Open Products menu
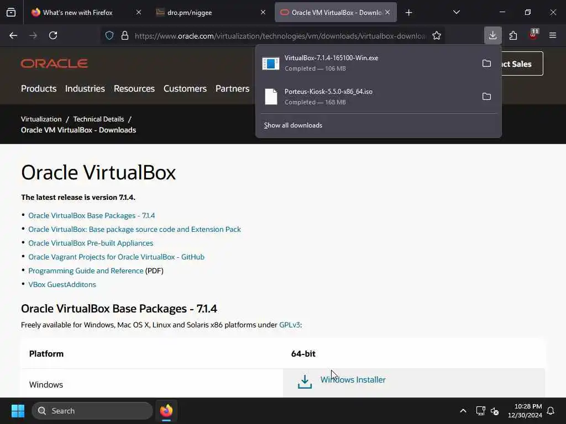 [39, 88]
